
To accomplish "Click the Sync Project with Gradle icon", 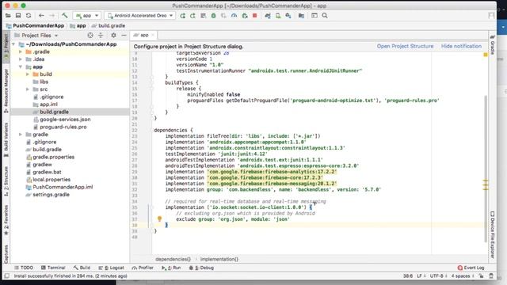I will 268,16.
